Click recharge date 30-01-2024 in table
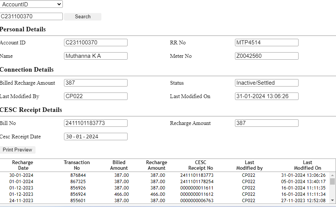The width and height of the screenshot is (336, 207). [x=21, y=175]
